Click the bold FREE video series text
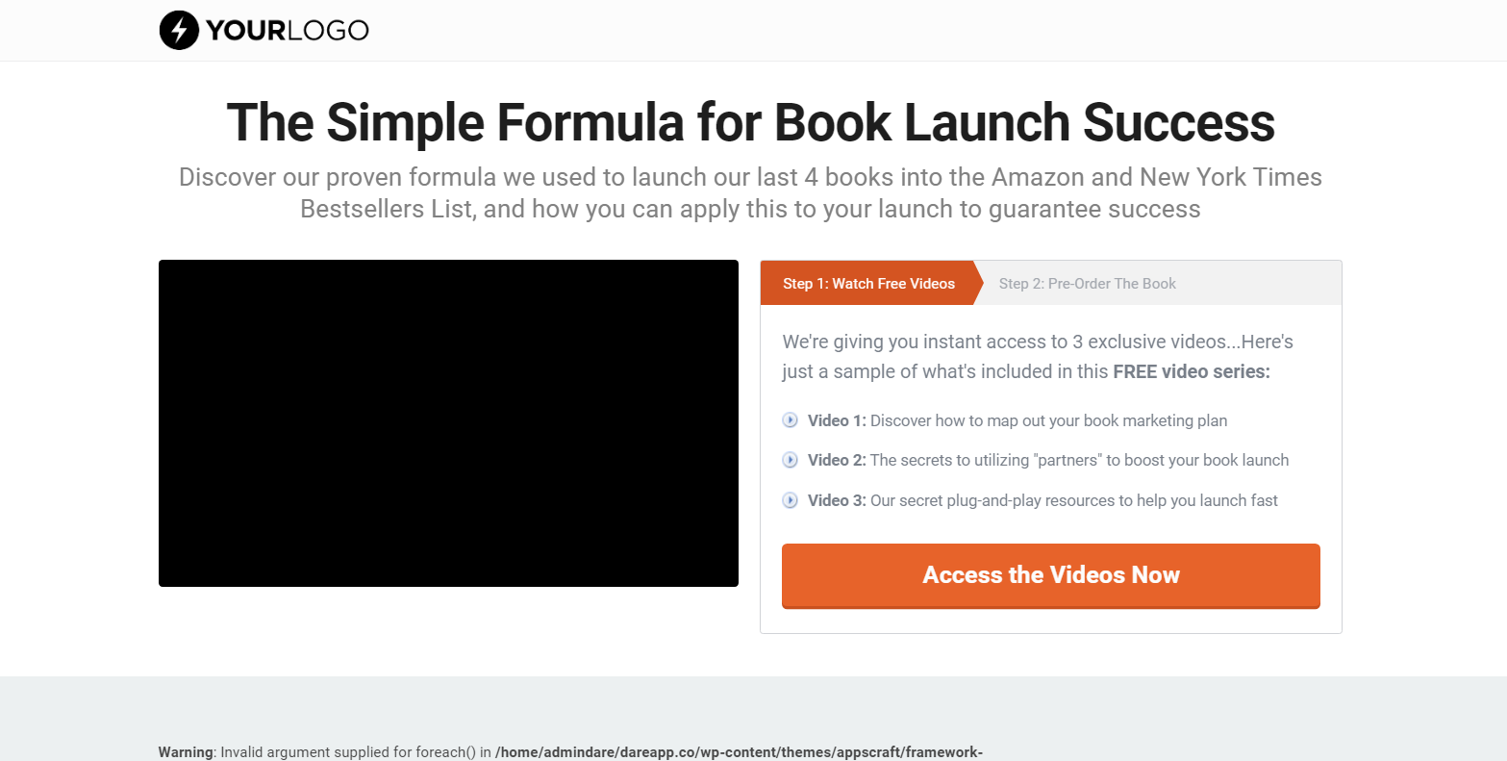1507x761 pixels. point(1192,371)
